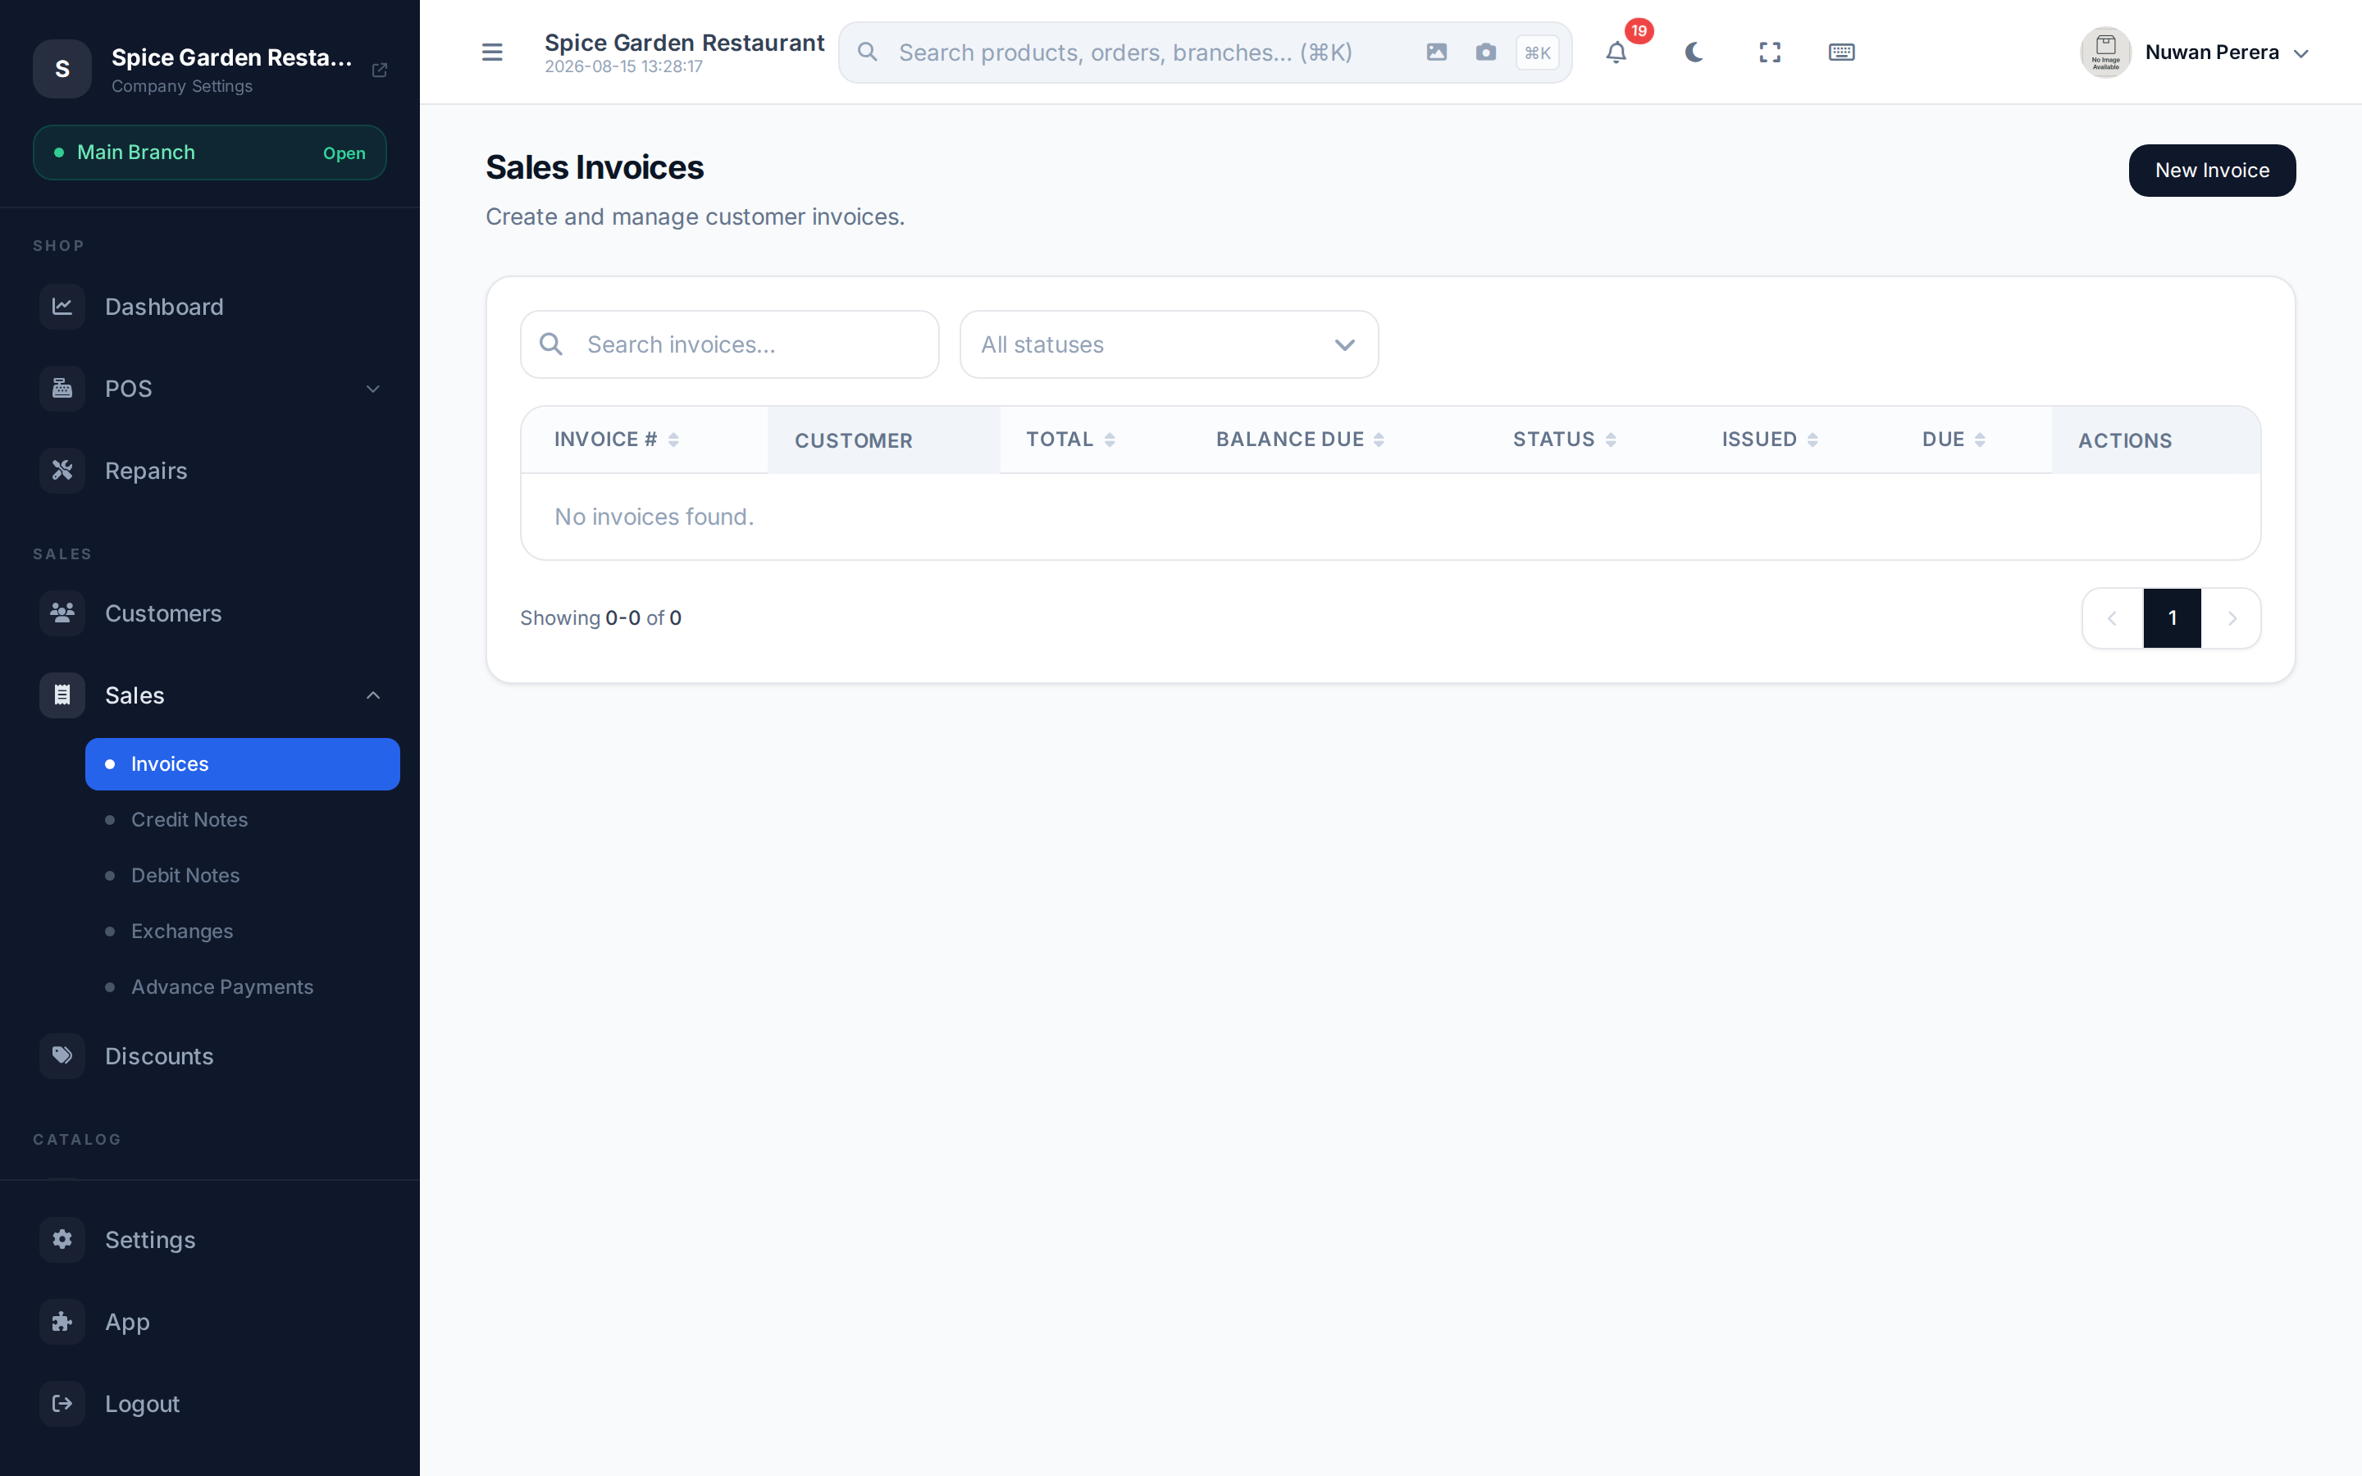This screenshot has width=2362, height=1476.
Task: Open company settings external link icon
Action: click(380, 70)
